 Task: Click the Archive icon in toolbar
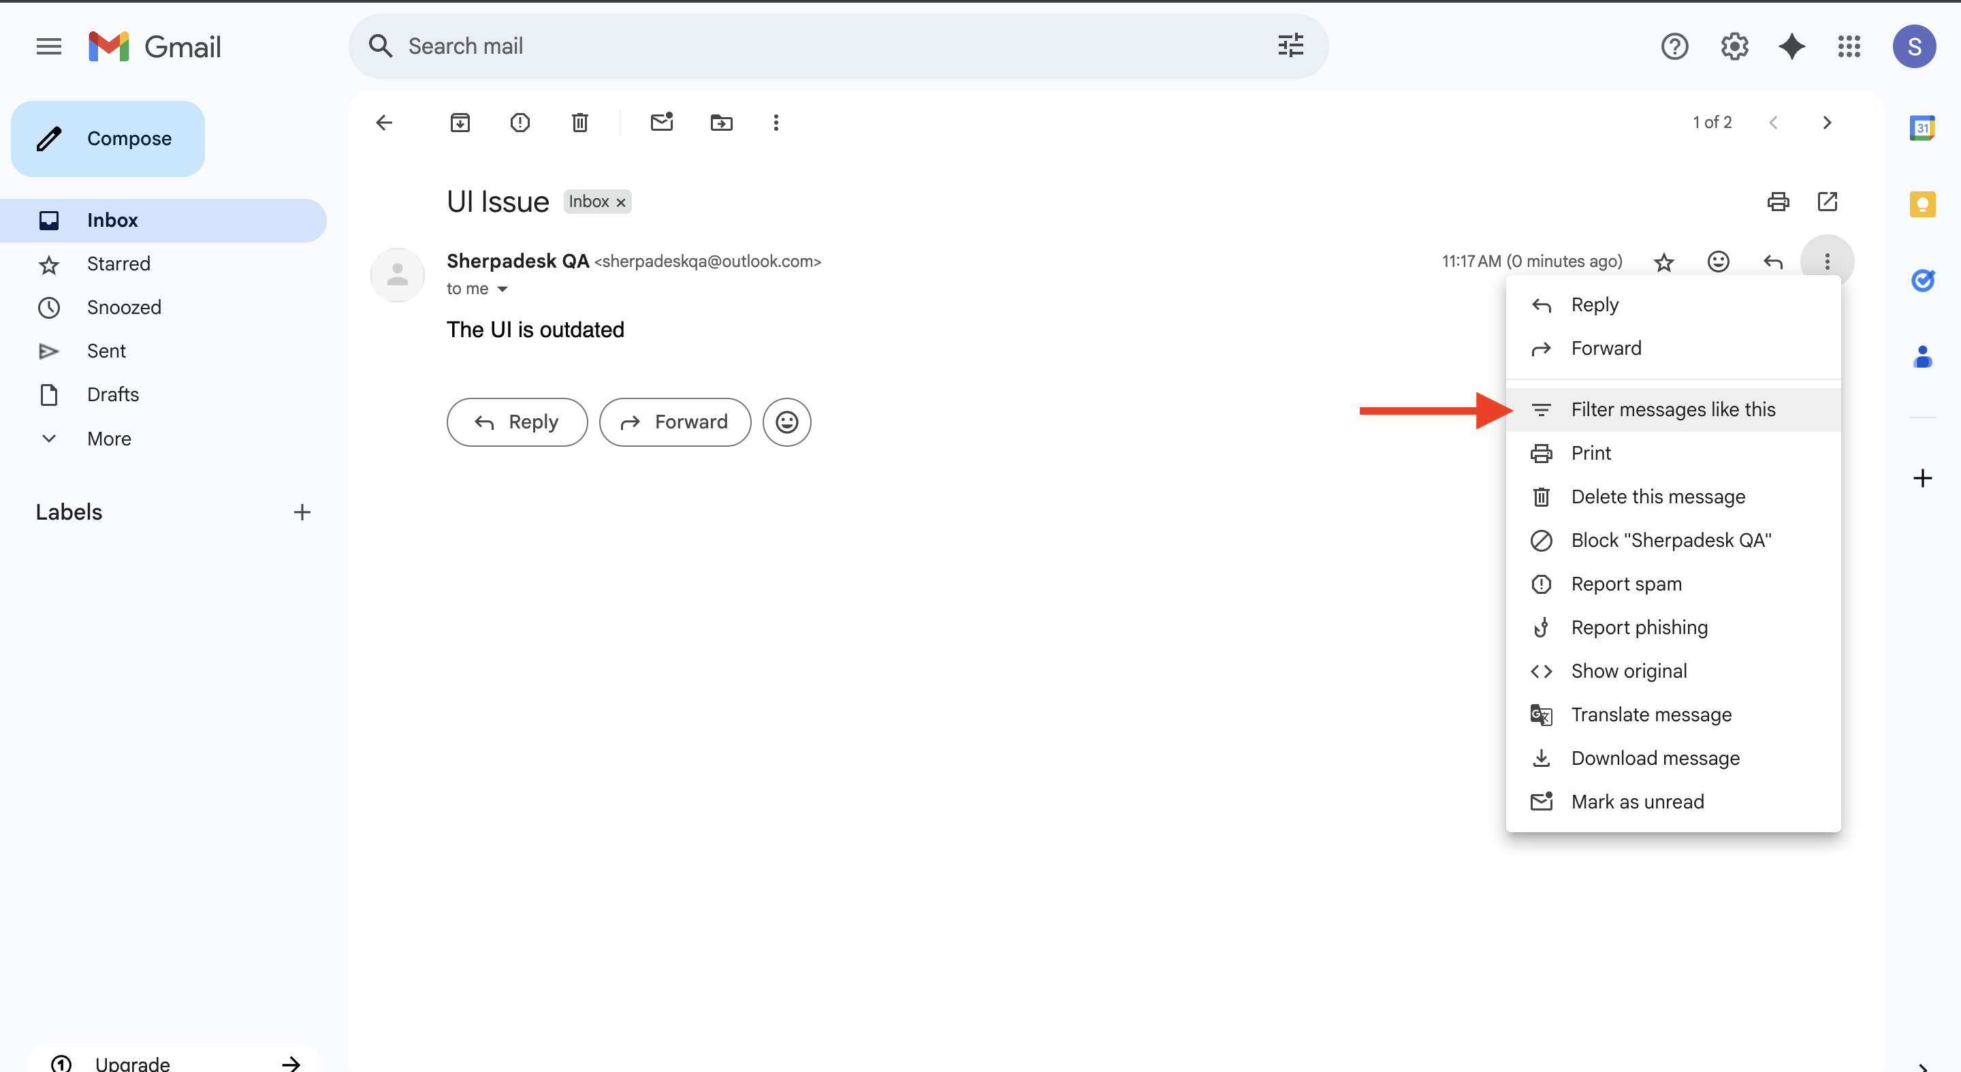(460, 123)
